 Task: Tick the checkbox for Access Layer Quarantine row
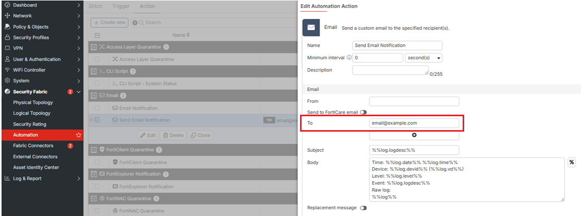[97, 59]
